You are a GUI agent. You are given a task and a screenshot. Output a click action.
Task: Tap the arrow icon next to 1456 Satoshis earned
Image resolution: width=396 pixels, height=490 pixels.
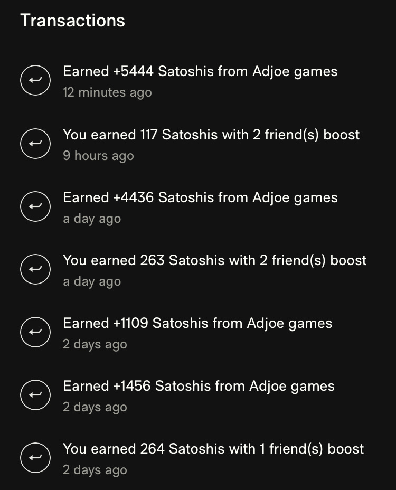[35, 395]
